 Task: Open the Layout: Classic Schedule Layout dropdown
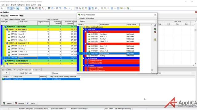point(14,20)
